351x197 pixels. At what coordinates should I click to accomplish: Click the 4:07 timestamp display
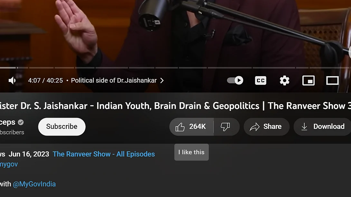coord(34,80)
